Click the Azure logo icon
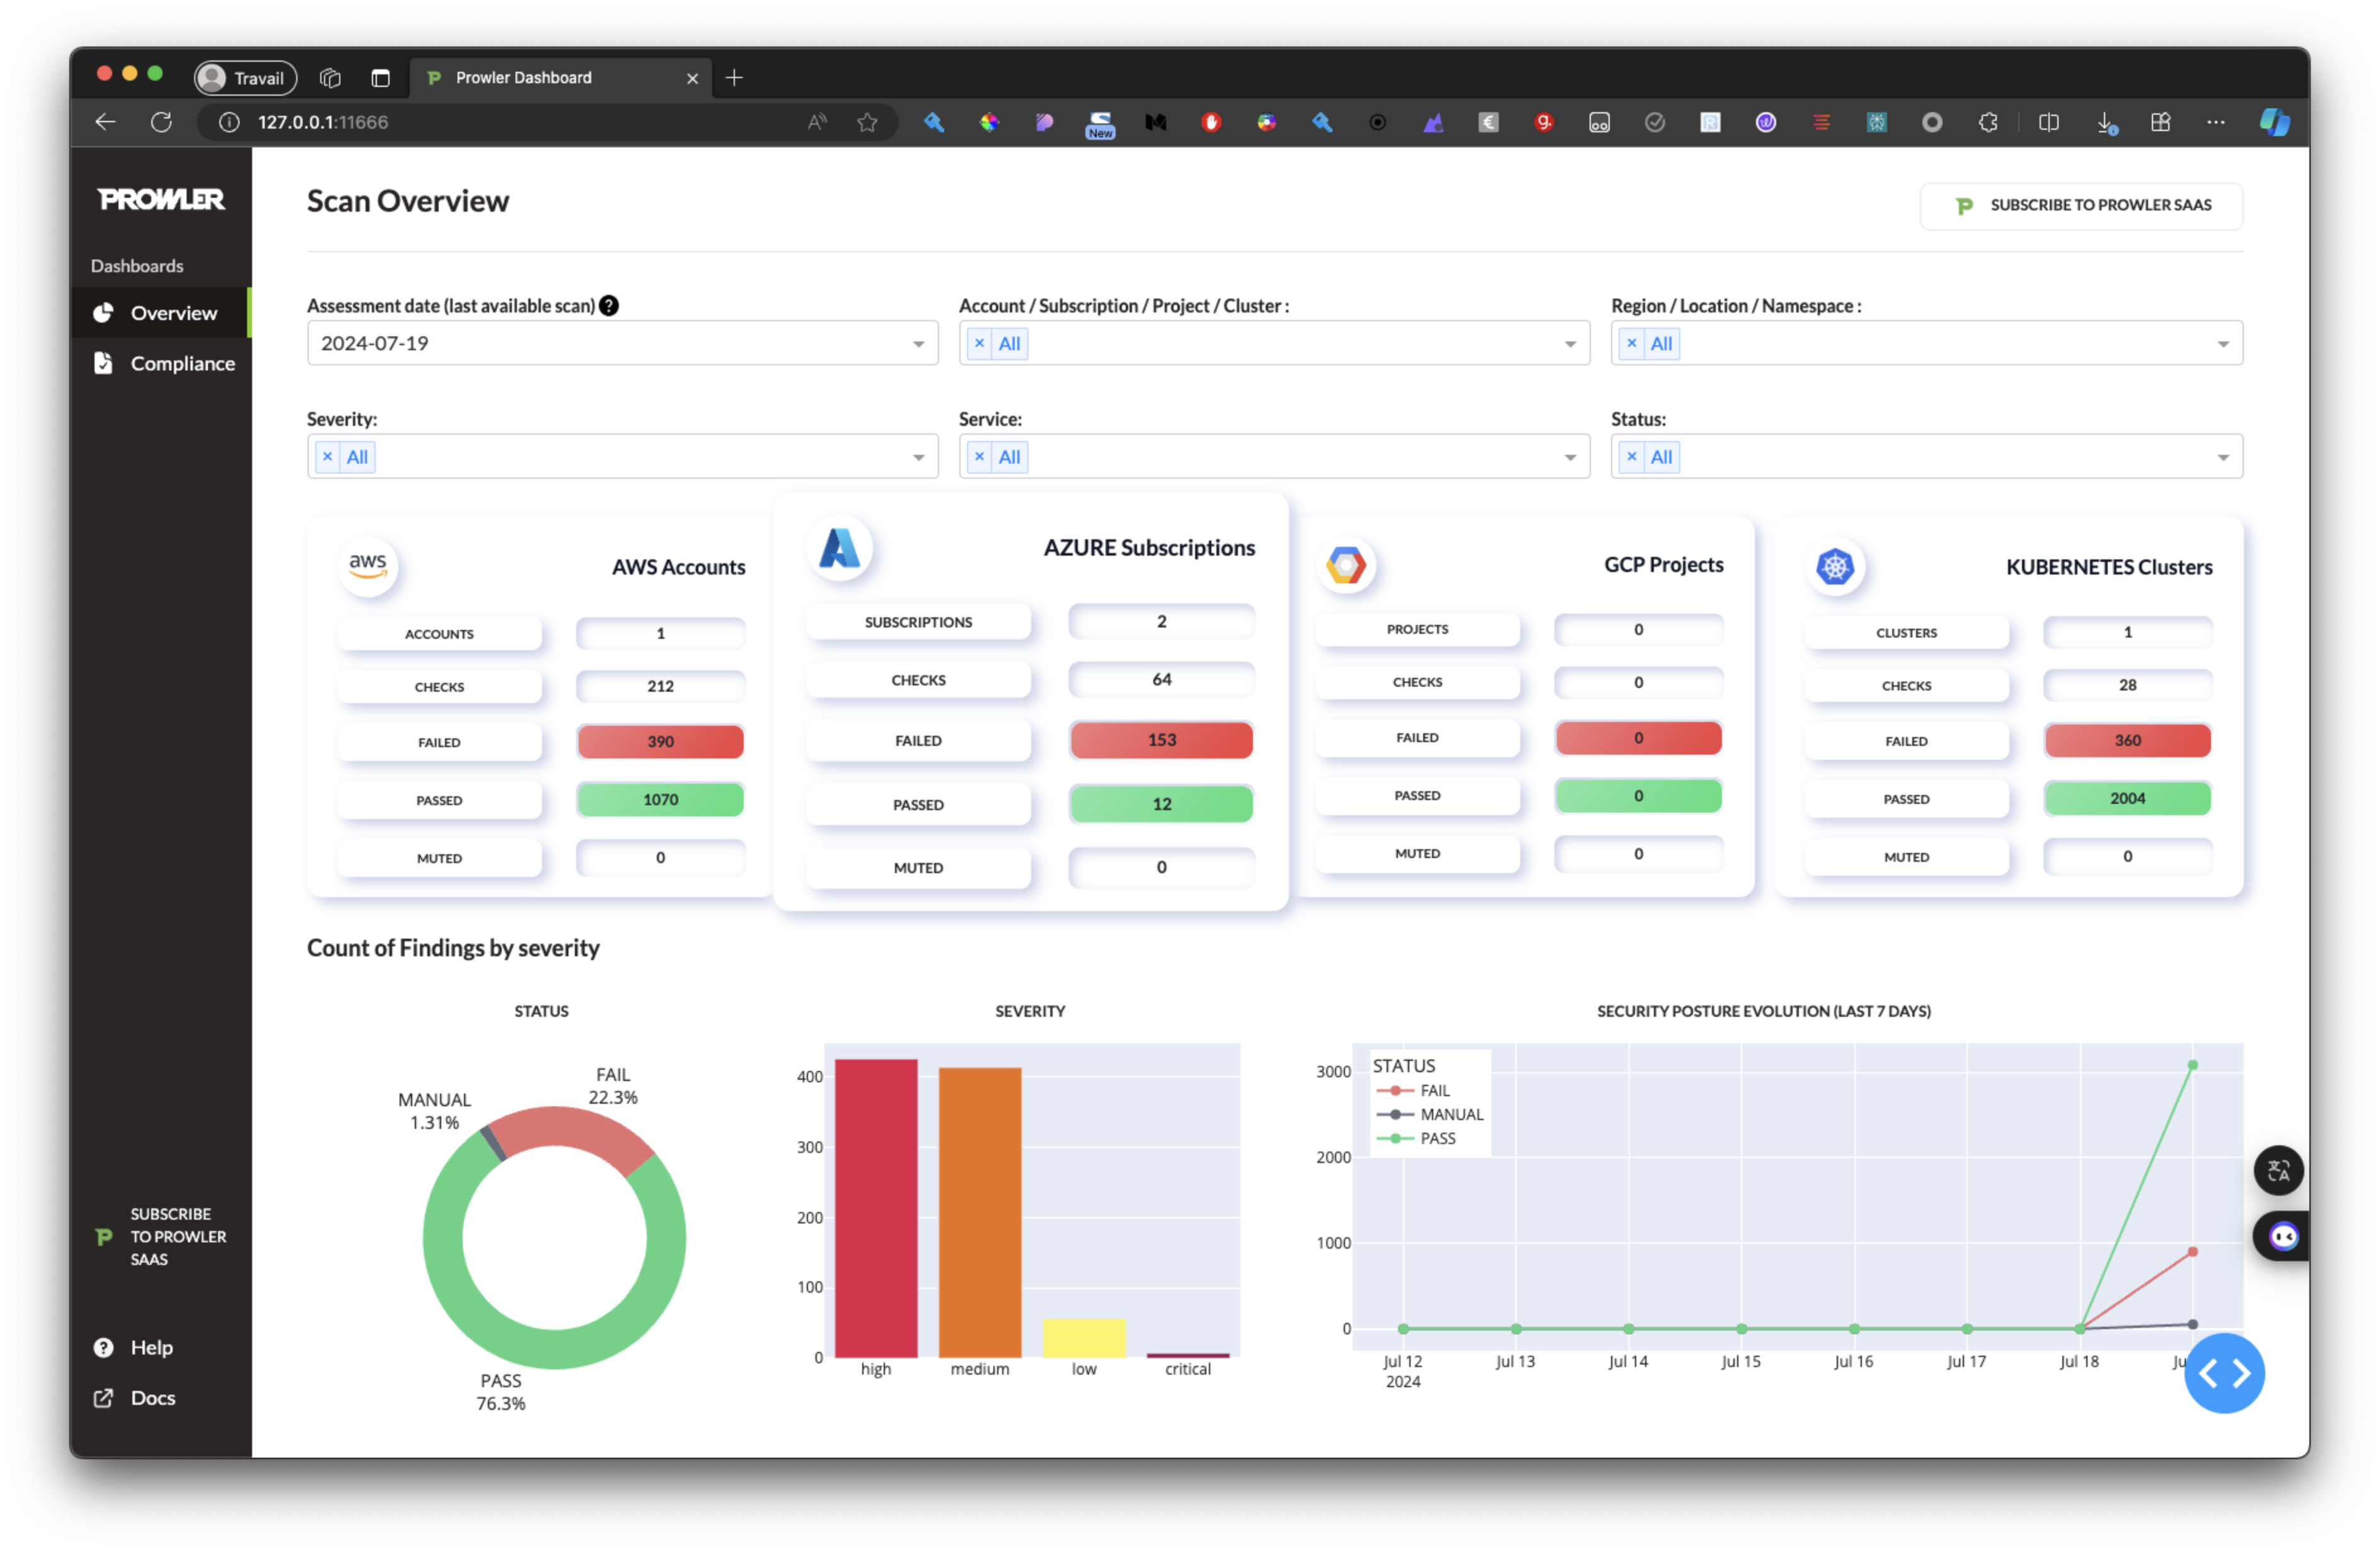The height and width of the screenshot is (1551, 2380). point(839,547)
